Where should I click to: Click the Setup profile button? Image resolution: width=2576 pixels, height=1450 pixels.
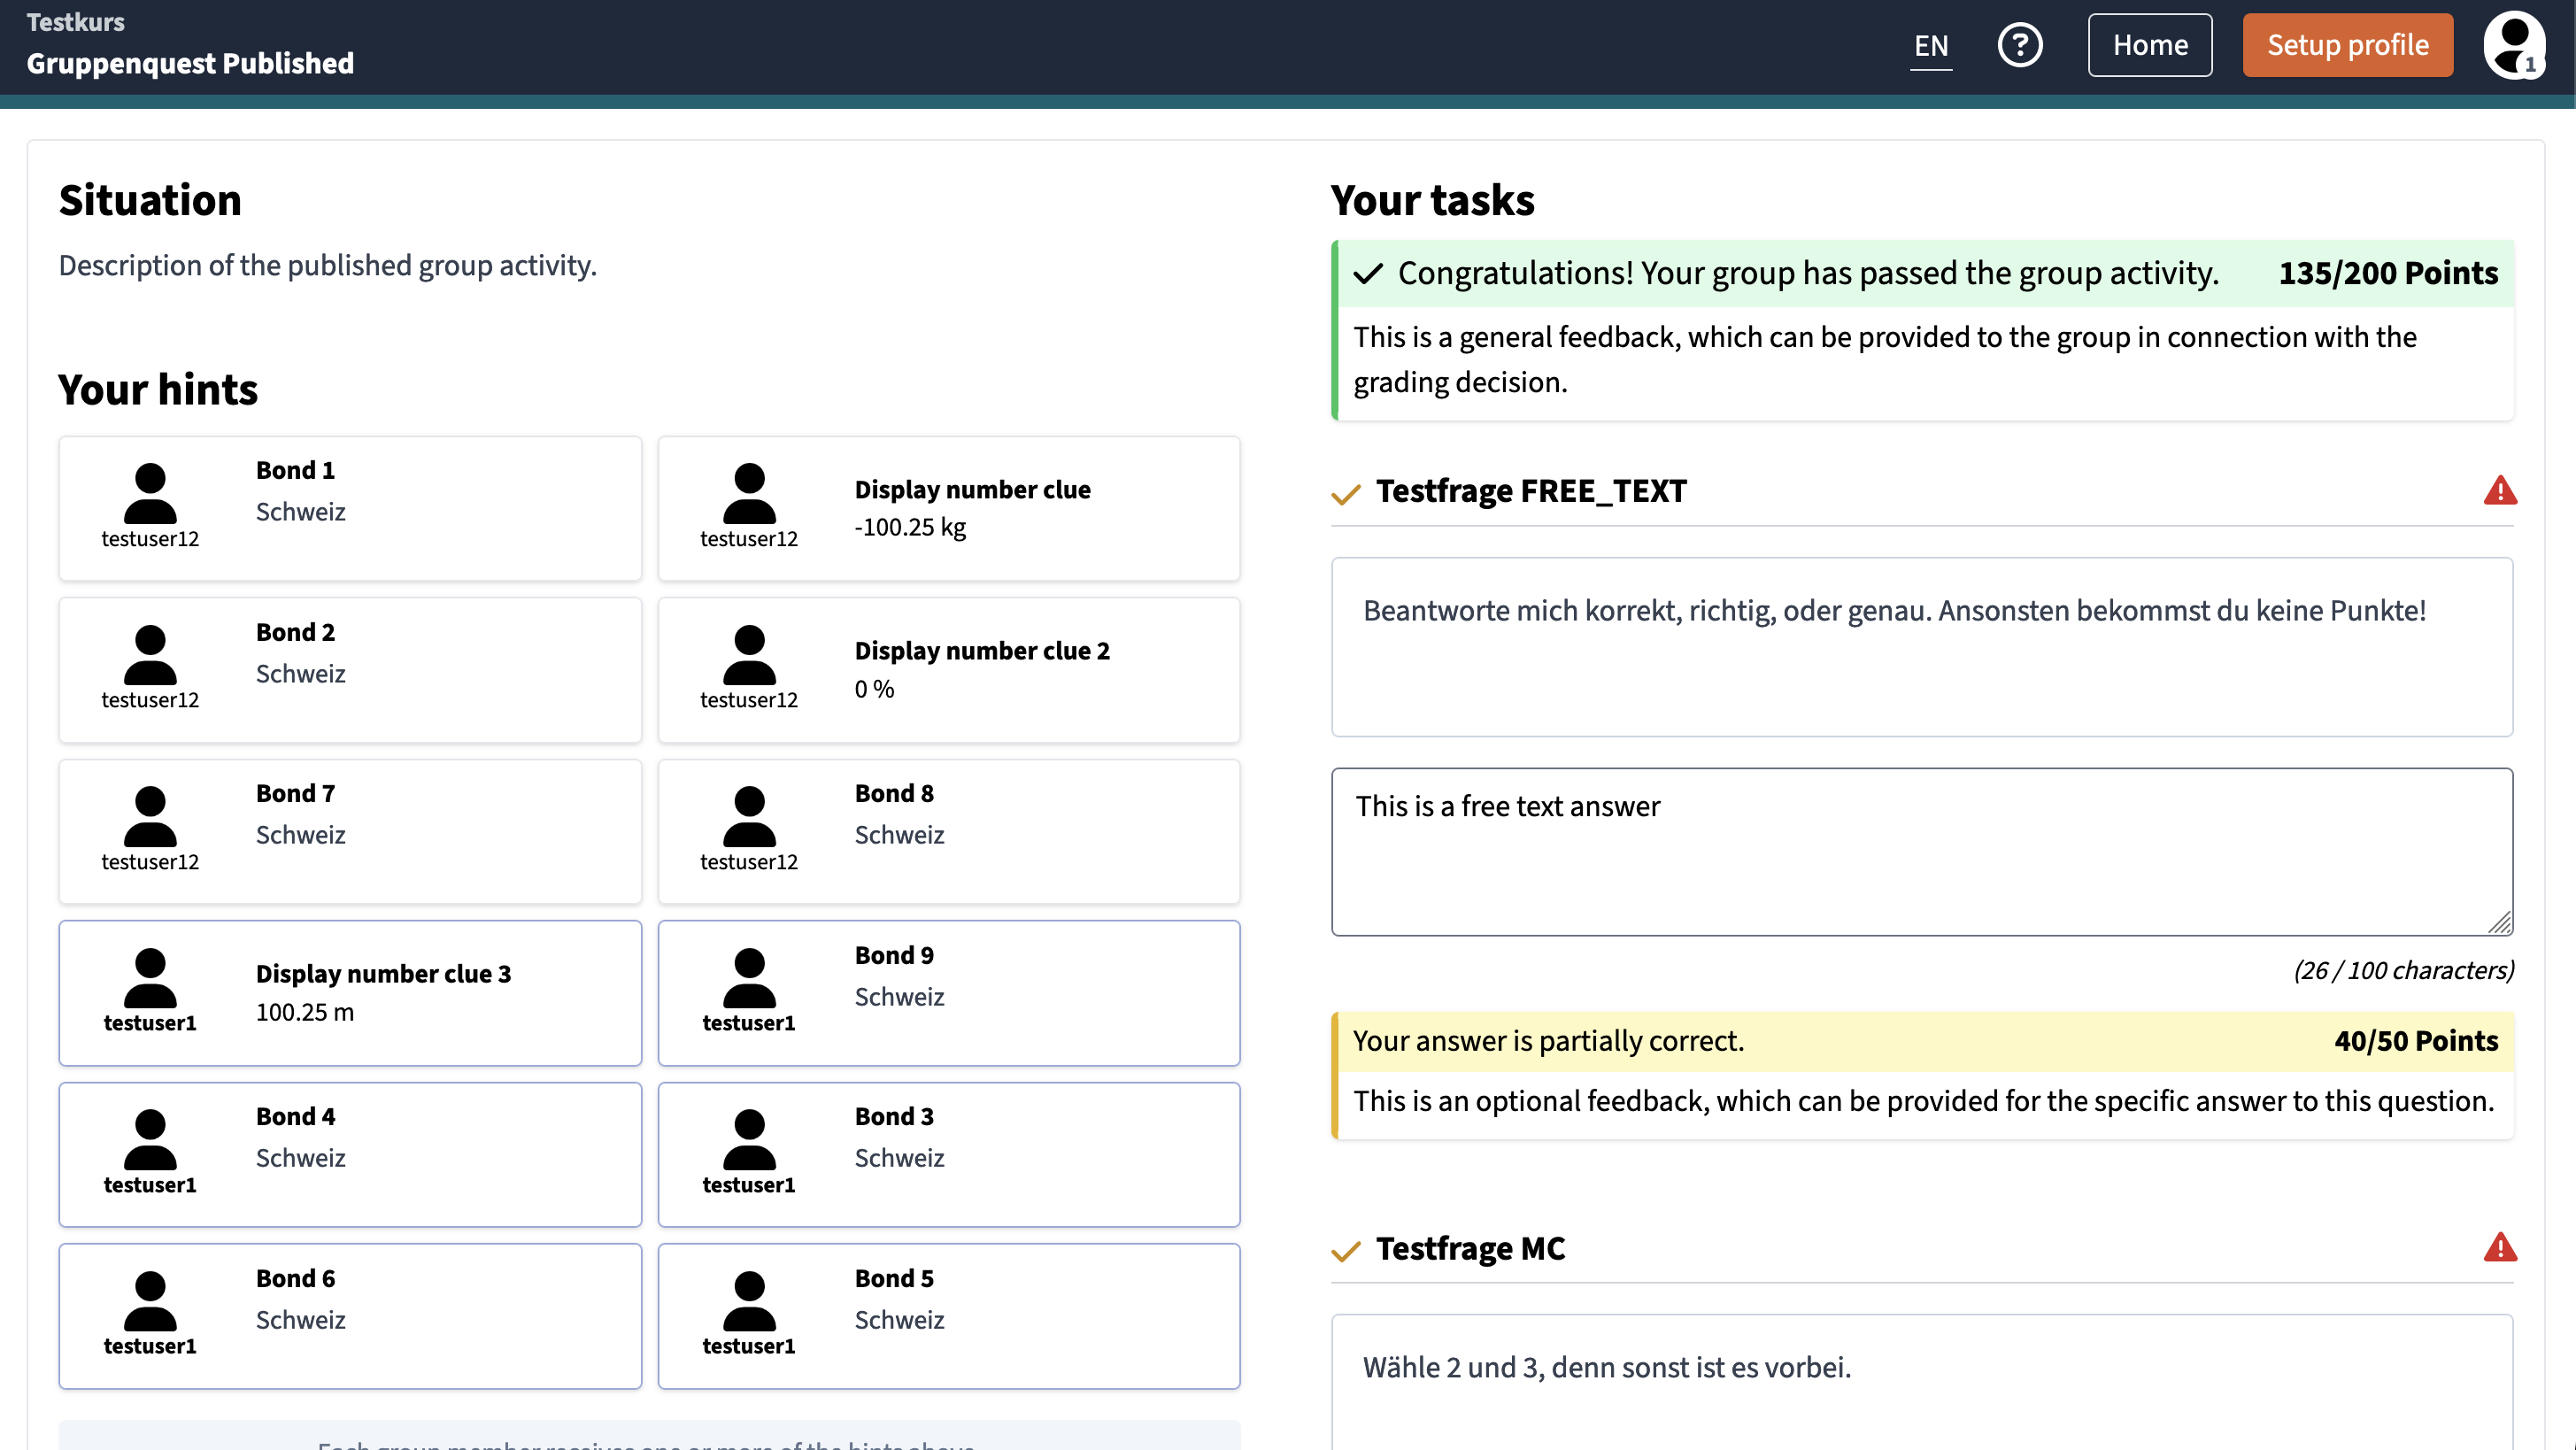2347,45
